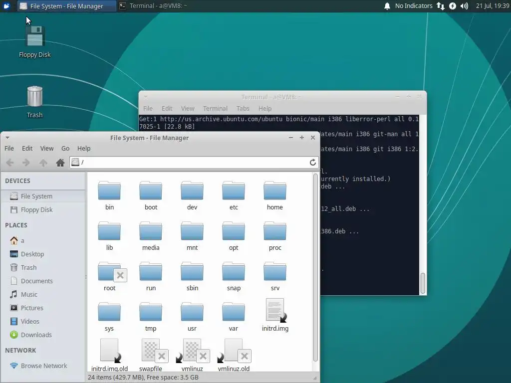Open File menu in Terminal window
Screen dimensions: 511x383
(x=148, y=108)
